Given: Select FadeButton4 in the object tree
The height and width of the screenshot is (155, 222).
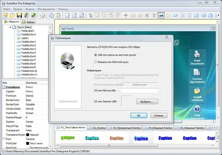Looking at the screenshot, I should tap(28, 34).
